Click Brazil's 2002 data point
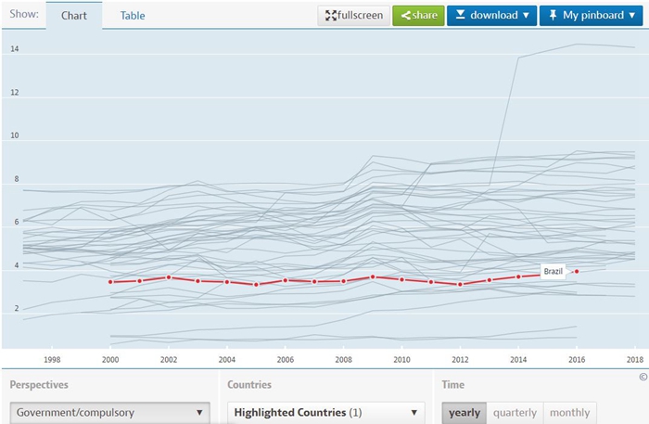The image size is (649, 424). click(x=169, y=277)
